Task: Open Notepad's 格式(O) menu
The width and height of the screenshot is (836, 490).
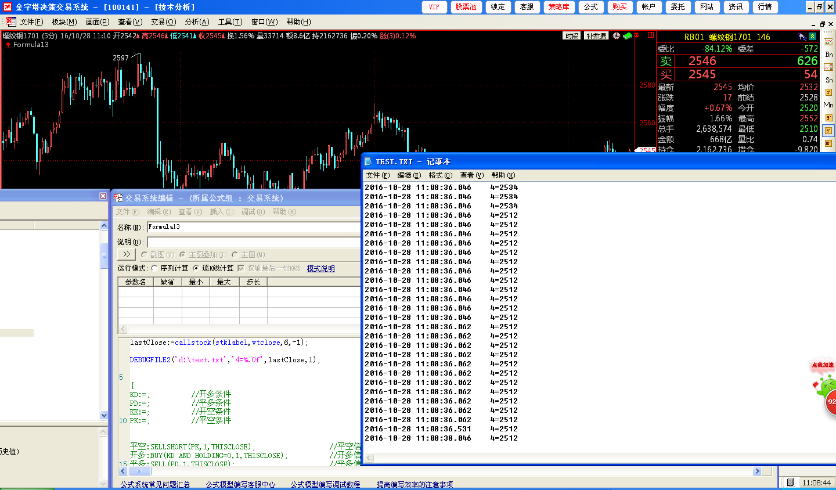Action: [x=440, y=175]
